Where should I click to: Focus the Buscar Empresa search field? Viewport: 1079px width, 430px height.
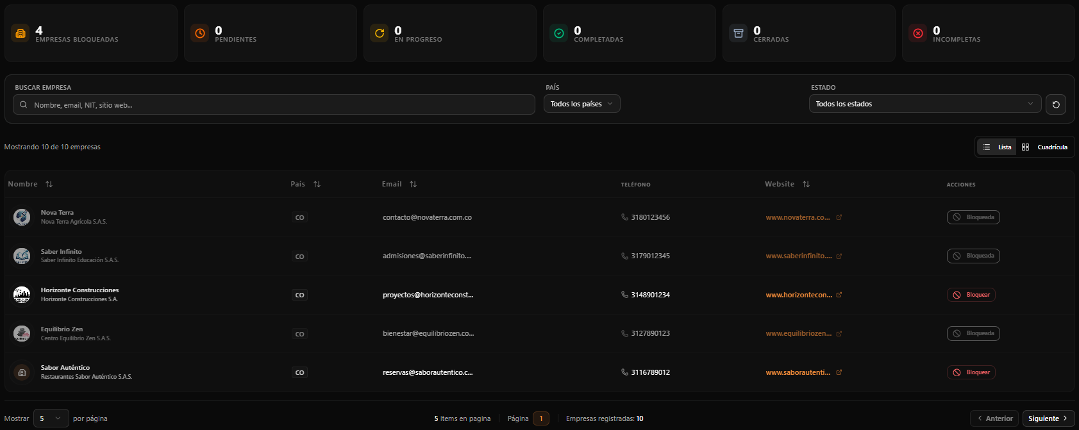coord(274,104)
